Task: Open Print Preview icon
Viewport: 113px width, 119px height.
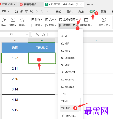Action: click(x=32, y=11)
